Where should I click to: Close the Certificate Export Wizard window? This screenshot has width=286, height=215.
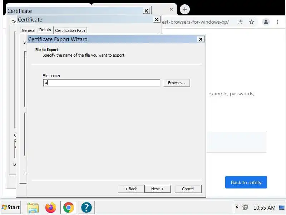coord(201,39)
